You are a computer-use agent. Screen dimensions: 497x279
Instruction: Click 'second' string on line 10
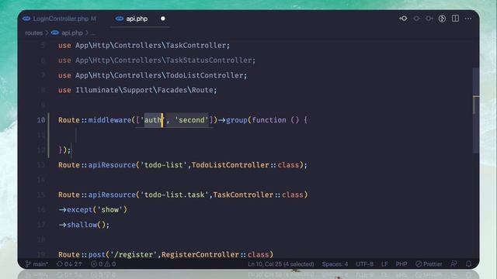pyautogui.click(x=192, y=120)
